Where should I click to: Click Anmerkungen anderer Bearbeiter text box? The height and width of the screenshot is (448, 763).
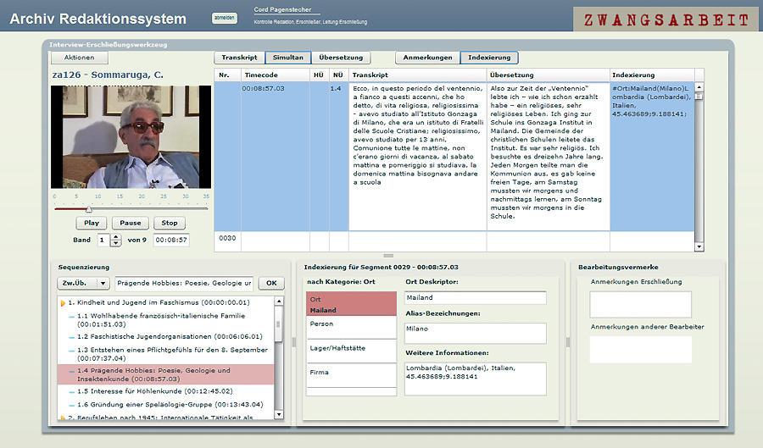pyautogui.click(x=640, y=350)
